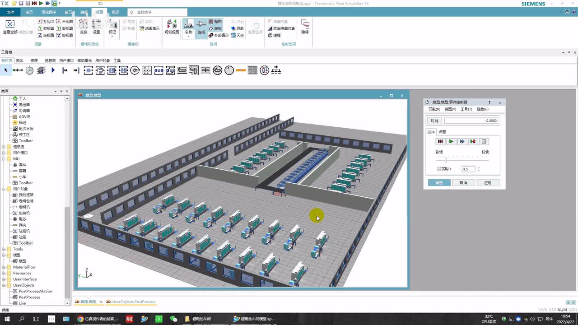Screen dimensions: 578x325
Task: Click the 动画演示 animation demo button
Action: 149,28
